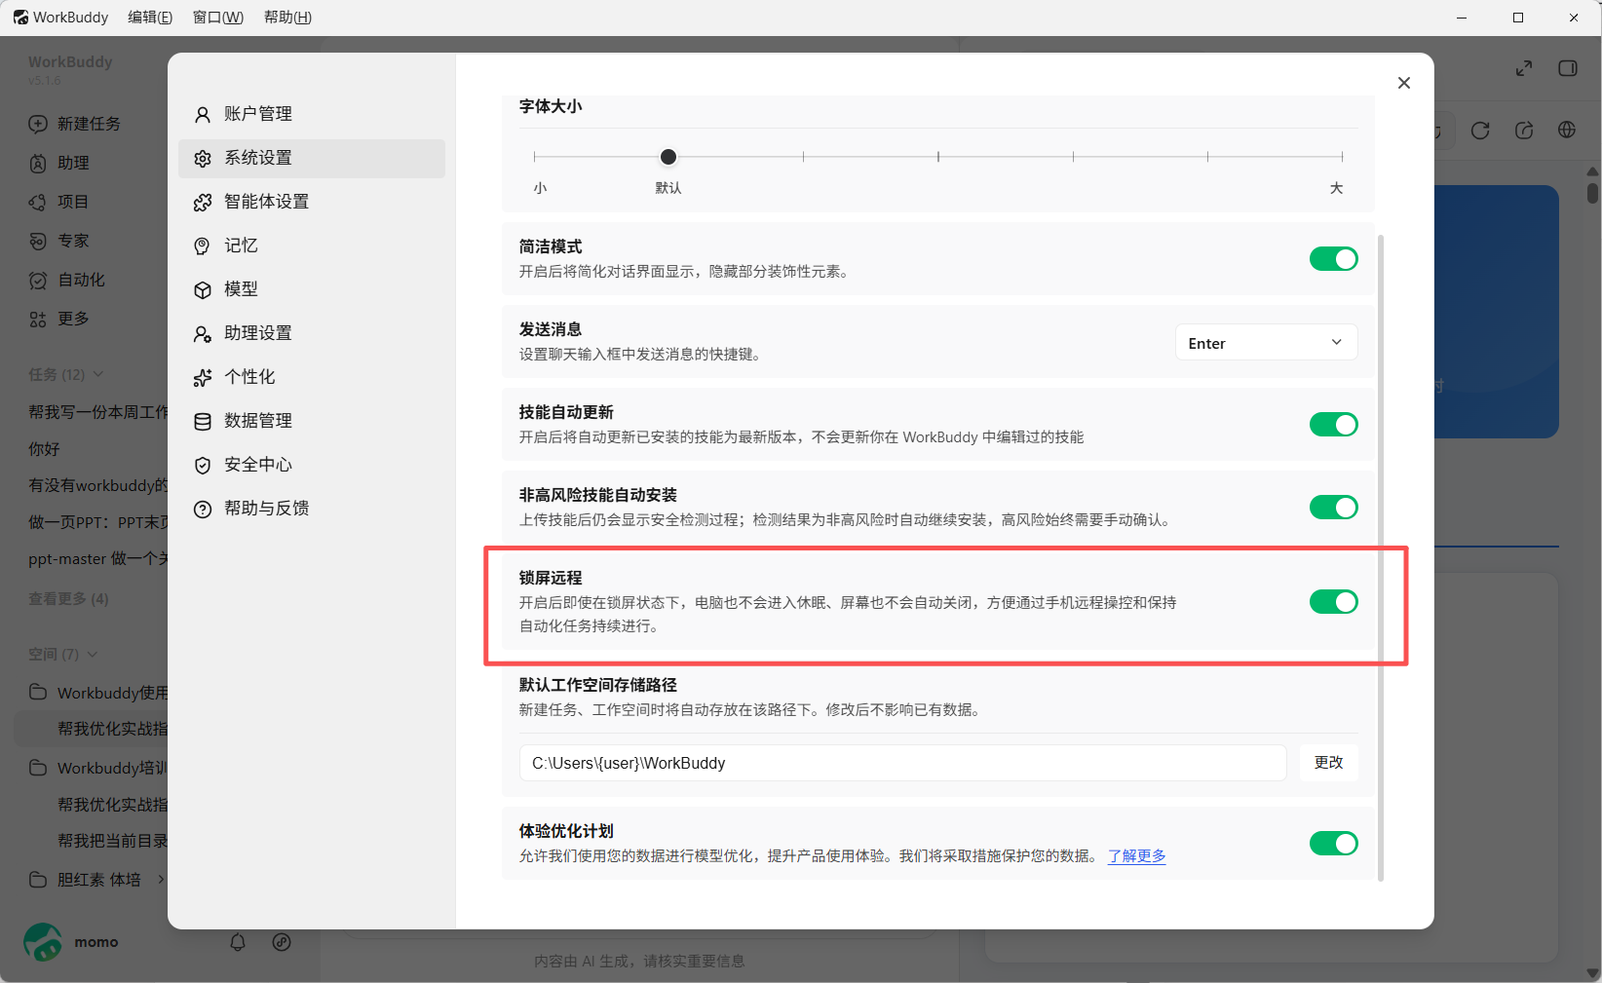
Task: Open the 了解更多 link
Action: [x=1136, y=856]
